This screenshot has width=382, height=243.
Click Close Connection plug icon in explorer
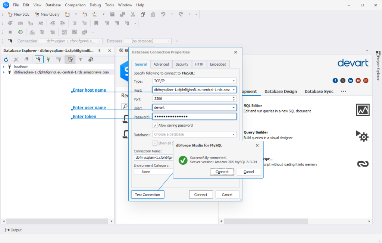[59, 59]
